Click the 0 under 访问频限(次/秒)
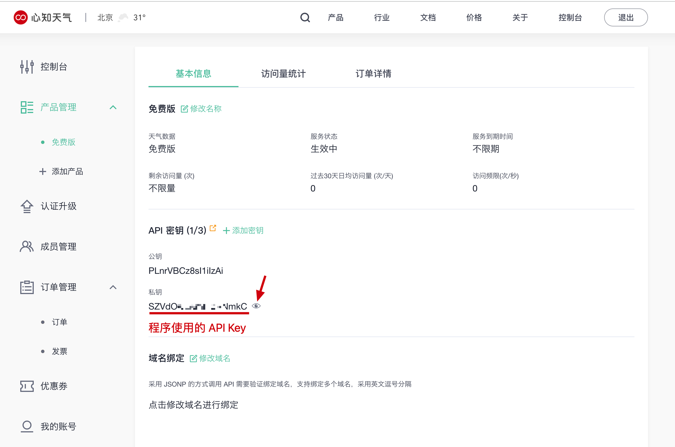 click(x=475, y=188)
